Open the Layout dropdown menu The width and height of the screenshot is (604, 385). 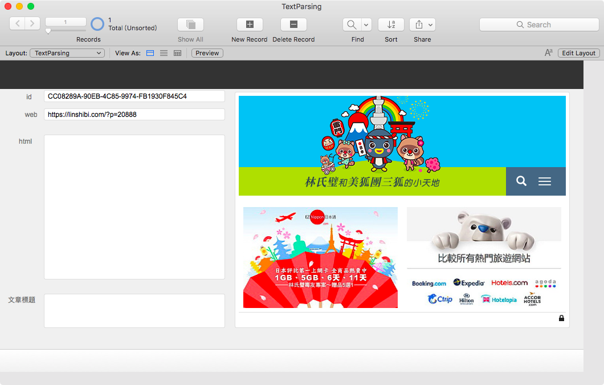pos(67,53)
